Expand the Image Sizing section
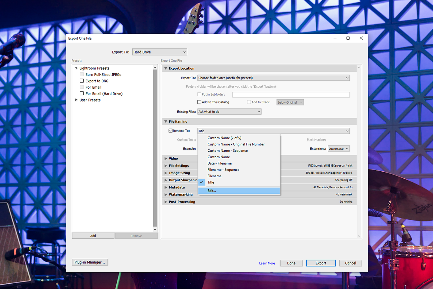 tap(166, 173)
